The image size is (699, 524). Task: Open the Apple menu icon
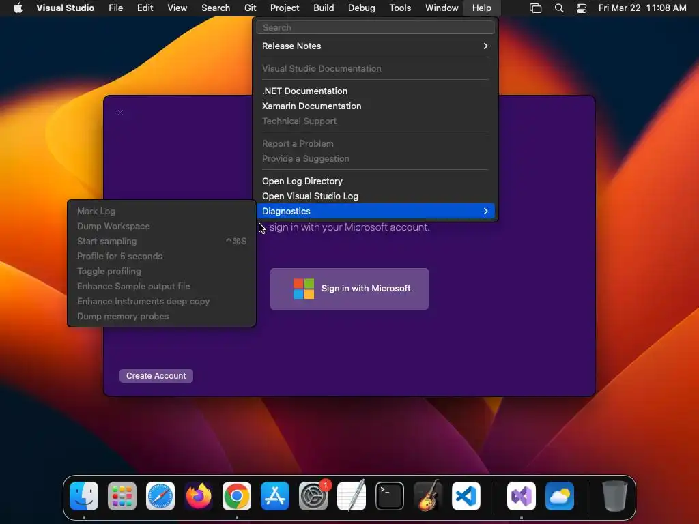18,8
